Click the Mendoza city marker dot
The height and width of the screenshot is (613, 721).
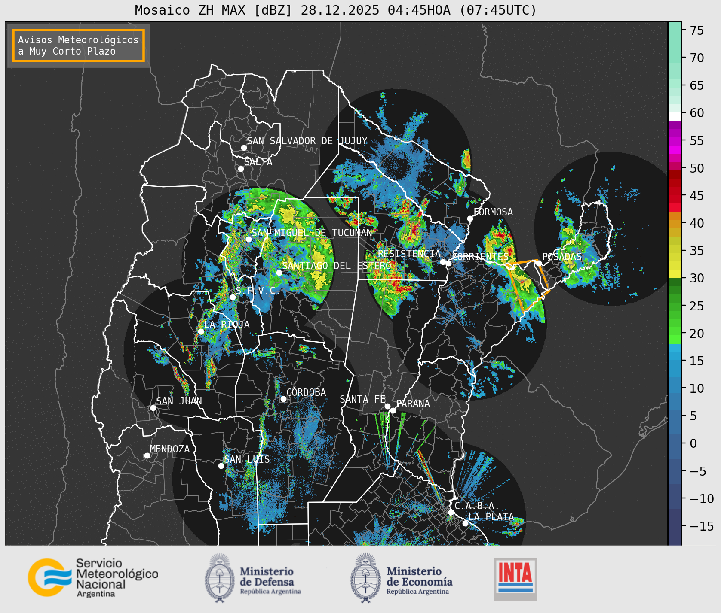pos(147,455)
